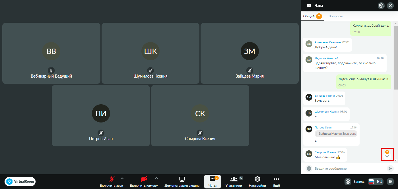Click muted mic icon on Вебинарный Ведущий tile
The height and width of the screenshot is (189, 398).
click(x=51, y=70)
